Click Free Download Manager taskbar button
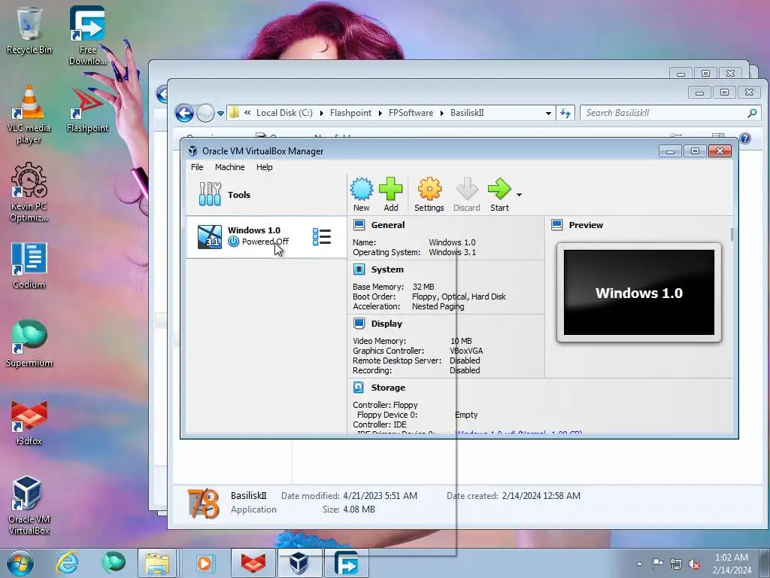The width and height of the screenshot is (770, 578). [x=347, y=563]
